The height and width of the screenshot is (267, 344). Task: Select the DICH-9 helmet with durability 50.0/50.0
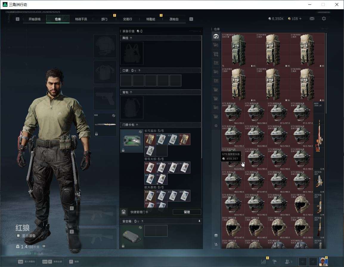click(302, 204)
